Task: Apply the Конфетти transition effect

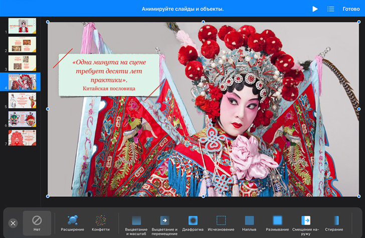Action: tap(101, 223)
